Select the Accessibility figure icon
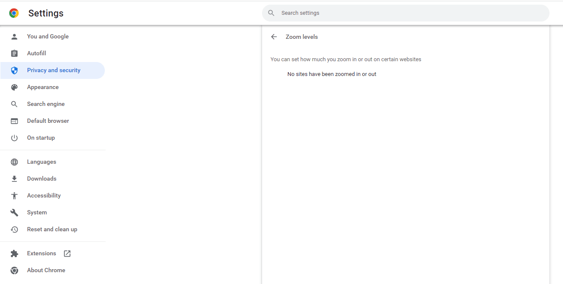The image size is (563, 284). point(14,195)
